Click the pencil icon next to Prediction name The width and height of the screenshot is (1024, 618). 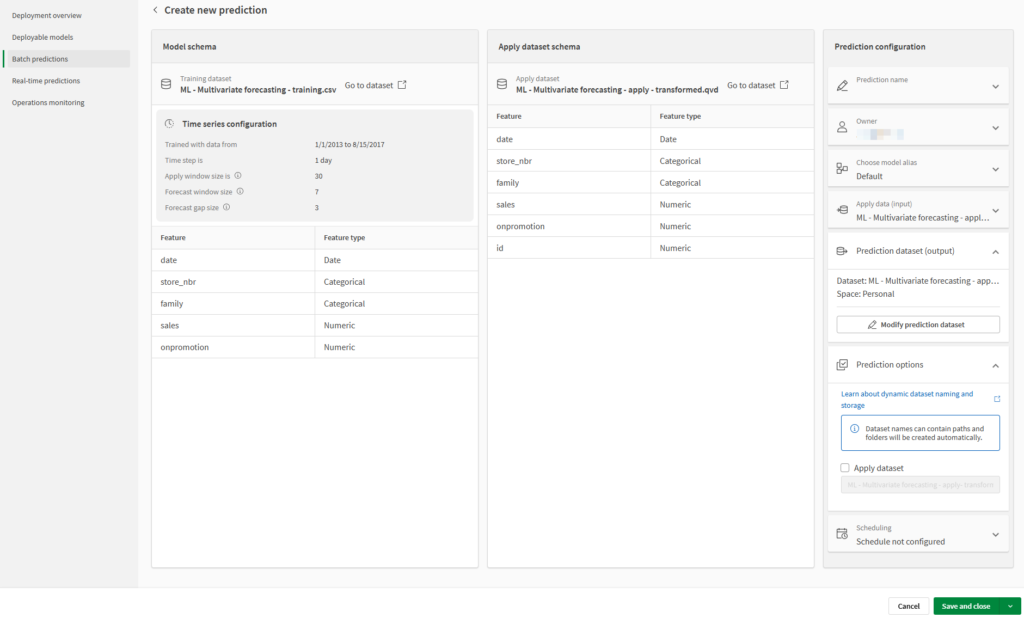[842, 85]
